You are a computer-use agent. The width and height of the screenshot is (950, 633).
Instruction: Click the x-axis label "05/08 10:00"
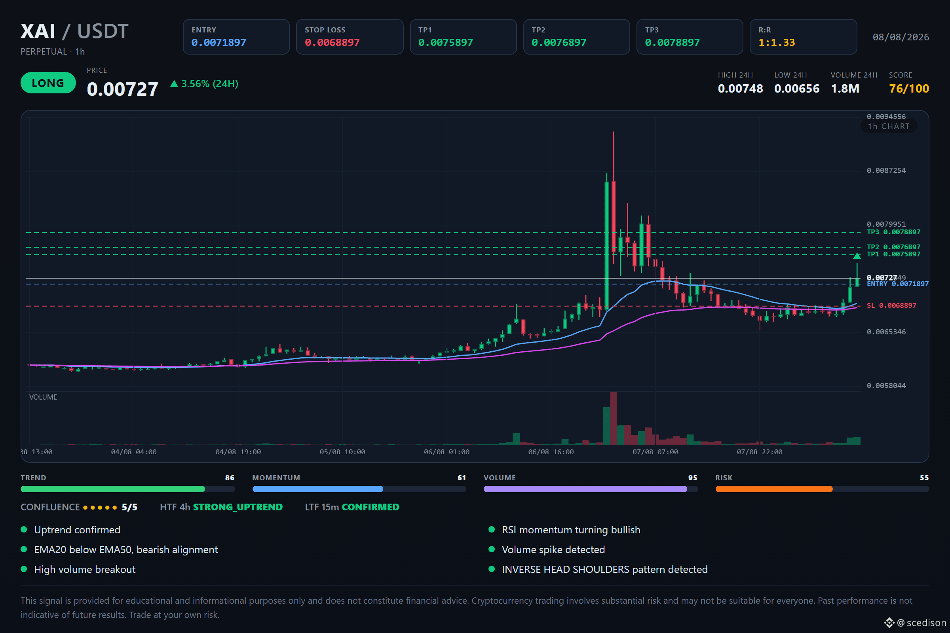(342, 452)
